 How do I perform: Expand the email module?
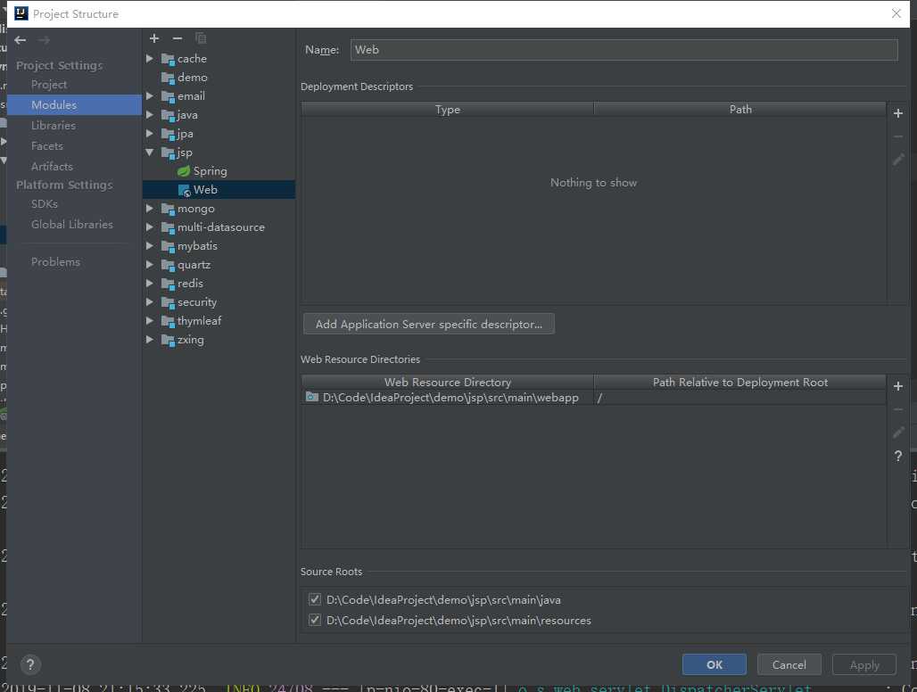[x=150, y=95]
